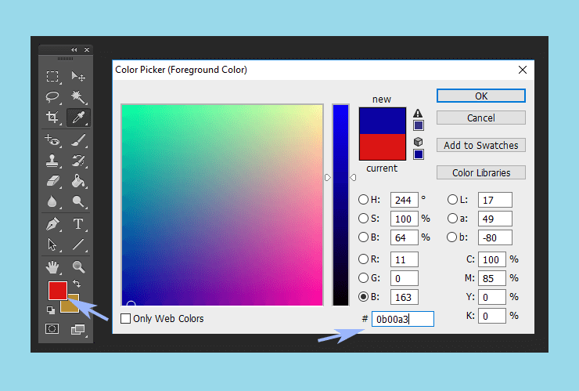Click the web-safe color swatch below cube
This screenshot has height=391, width=579.
click(419, 154)
